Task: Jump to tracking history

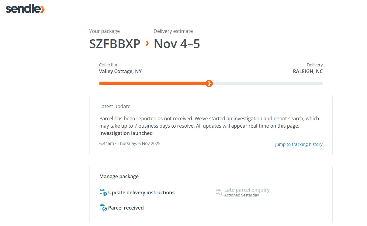Action: [299, 144]
